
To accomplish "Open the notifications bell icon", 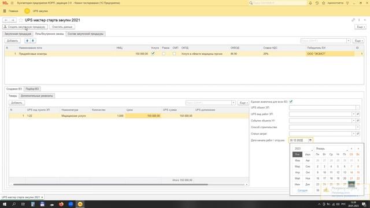I will (310, 3).
